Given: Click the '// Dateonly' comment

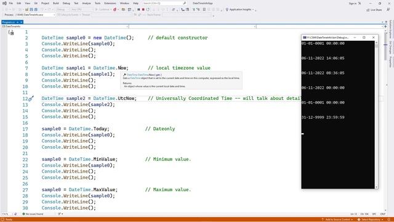Looking at the screenshot, I should (160, 129).
